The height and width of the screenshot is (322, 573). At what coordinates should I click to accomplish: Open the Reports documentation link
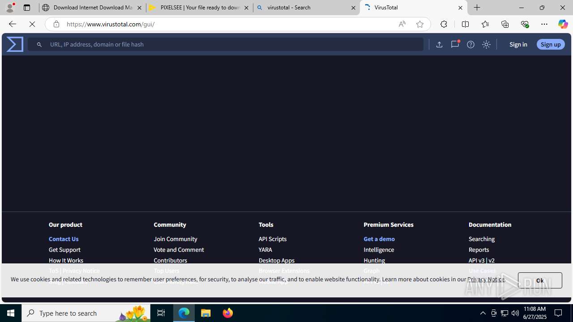pos(479,250)
